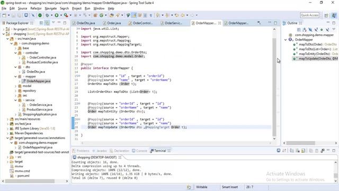Image resolution: width=339 pixels, height=191 pixels.
Task: Maximize the Outline view
Action: [334, 23]
